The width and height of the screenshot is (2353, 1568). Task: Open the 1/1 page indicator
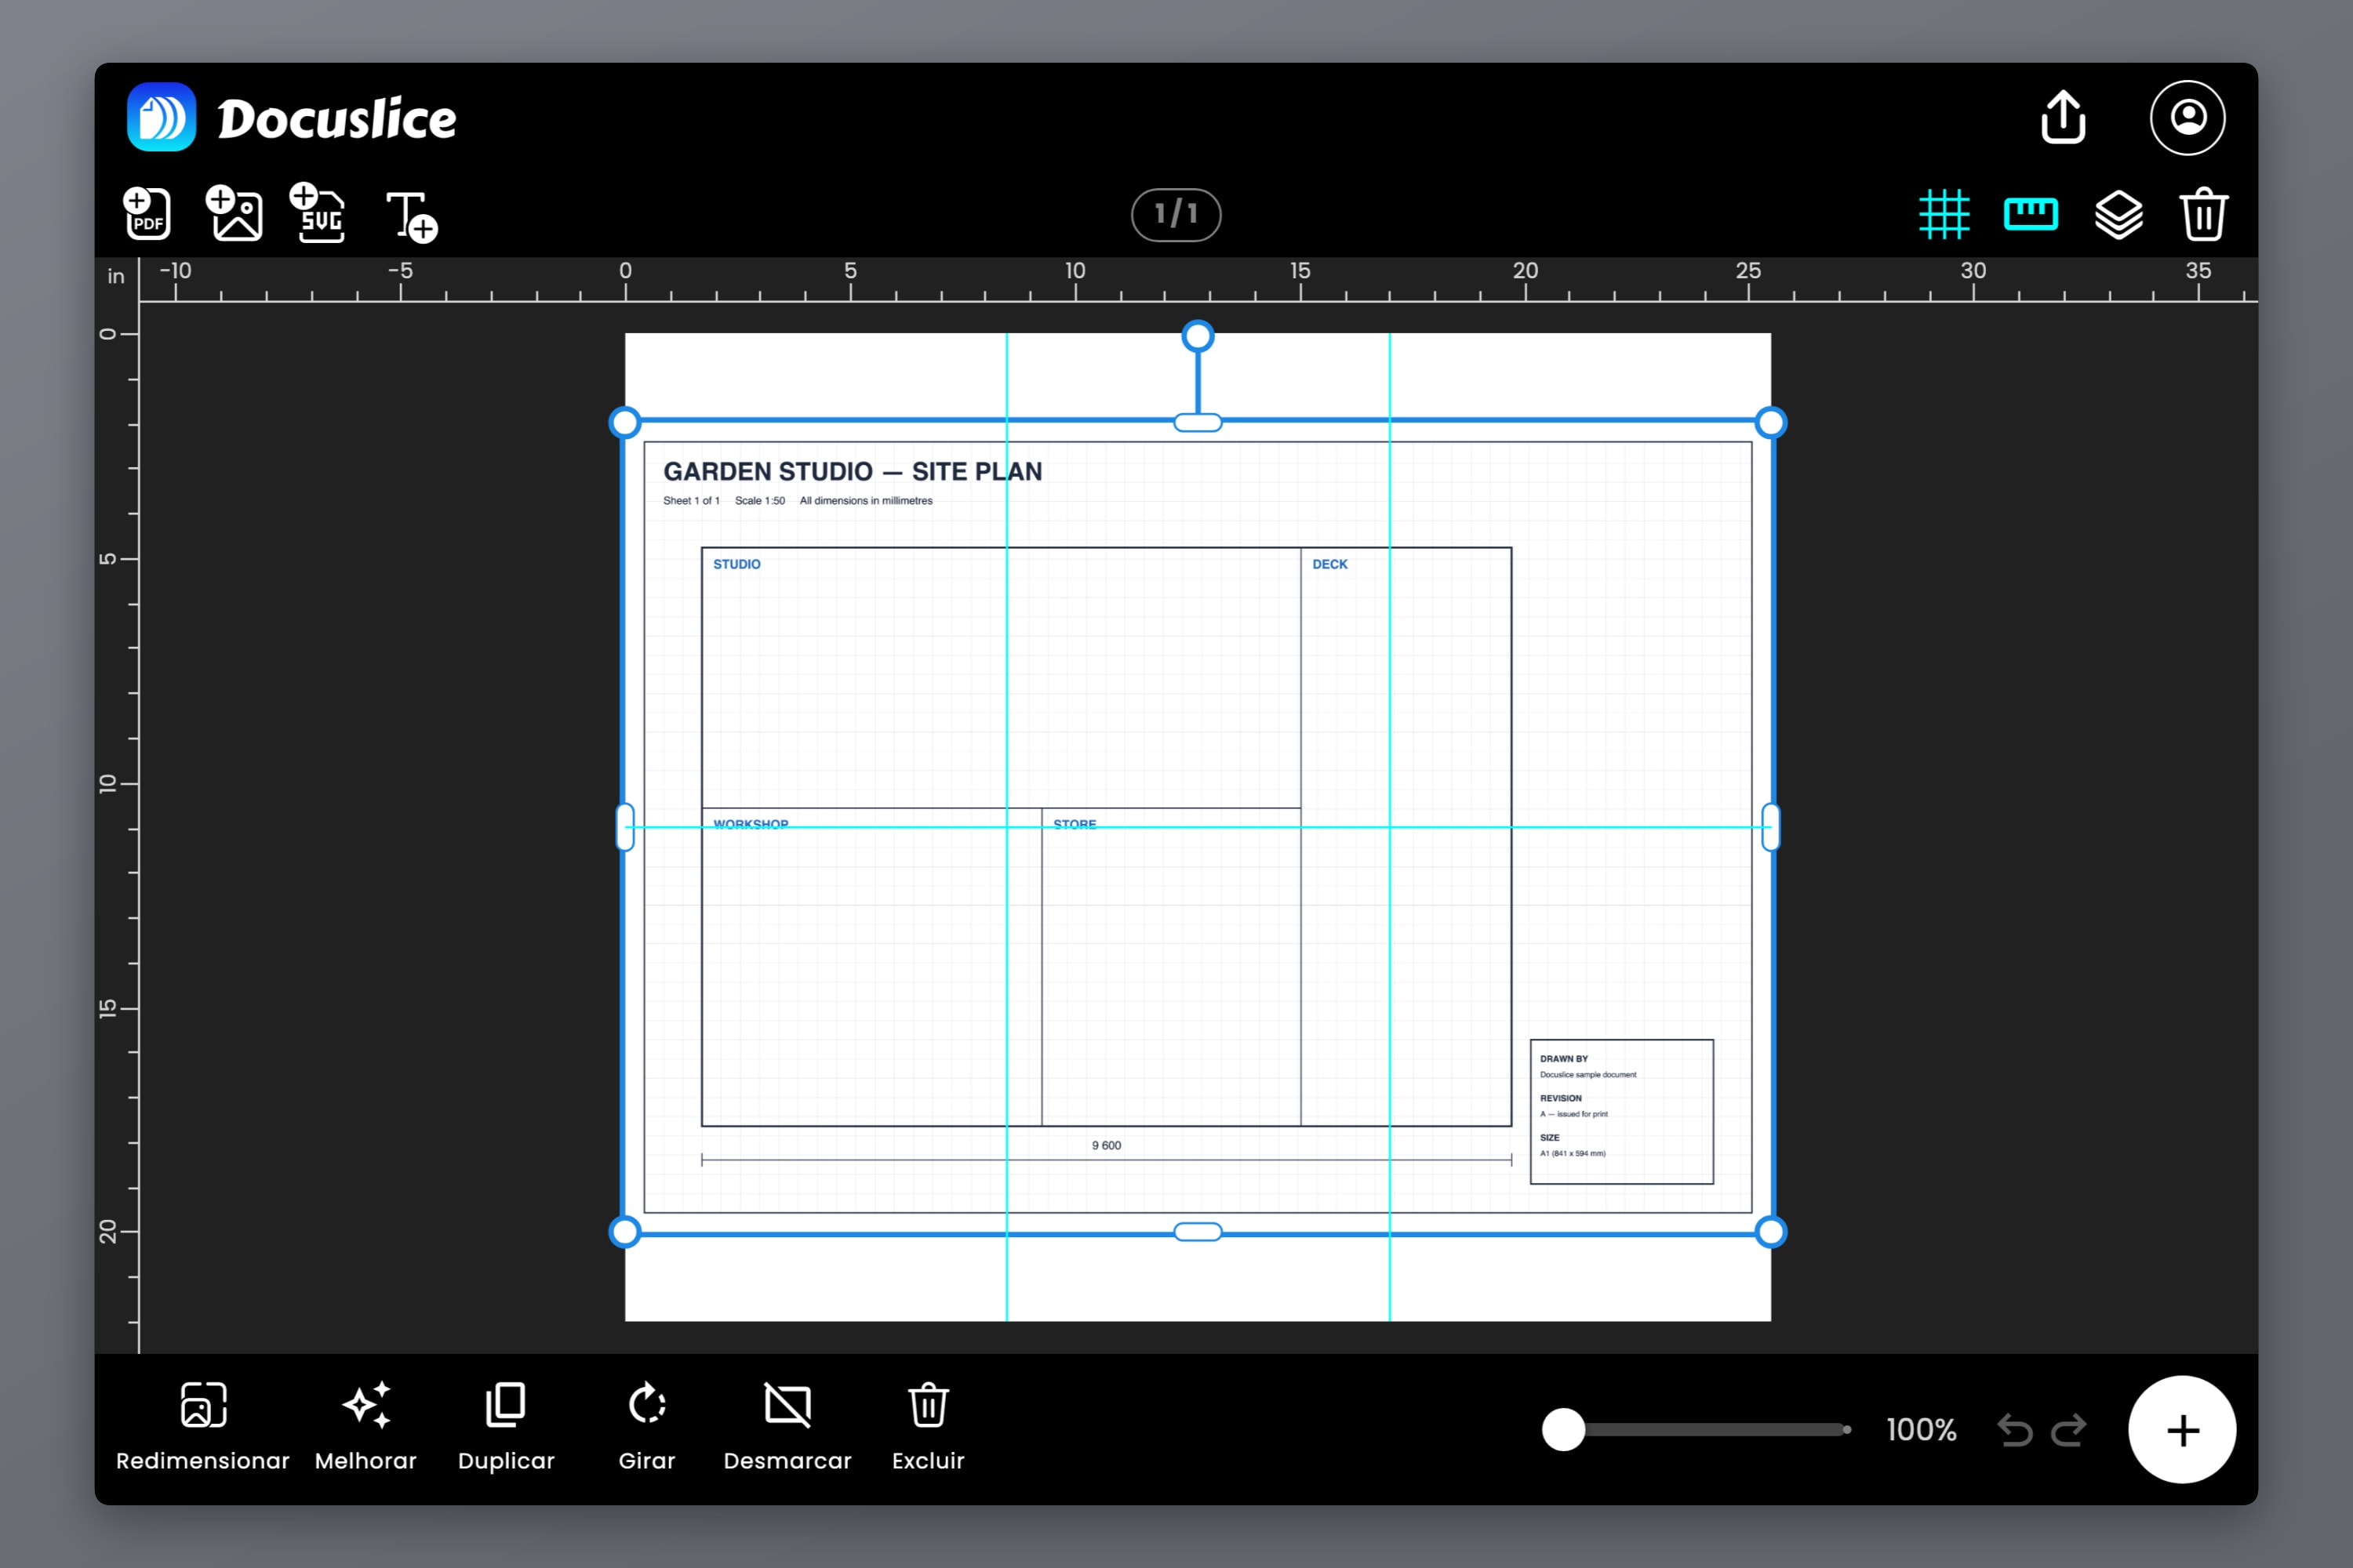click(1176, 214)
